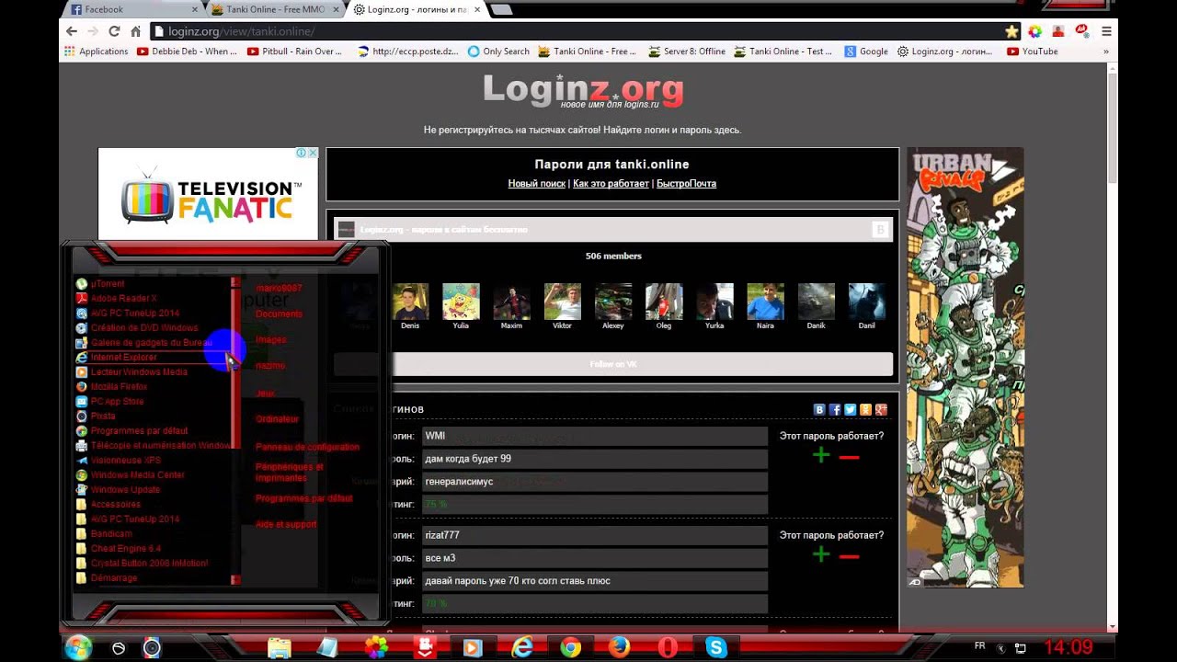The height and width of the screenshot is (662, 1177).
Task: Open Opera browser from the taskbar
Action: 668,648
